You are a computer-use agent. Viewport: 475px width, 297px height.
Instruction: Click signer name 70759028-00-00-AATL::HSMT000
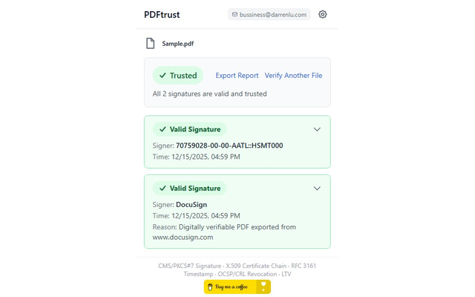(229, 146)
